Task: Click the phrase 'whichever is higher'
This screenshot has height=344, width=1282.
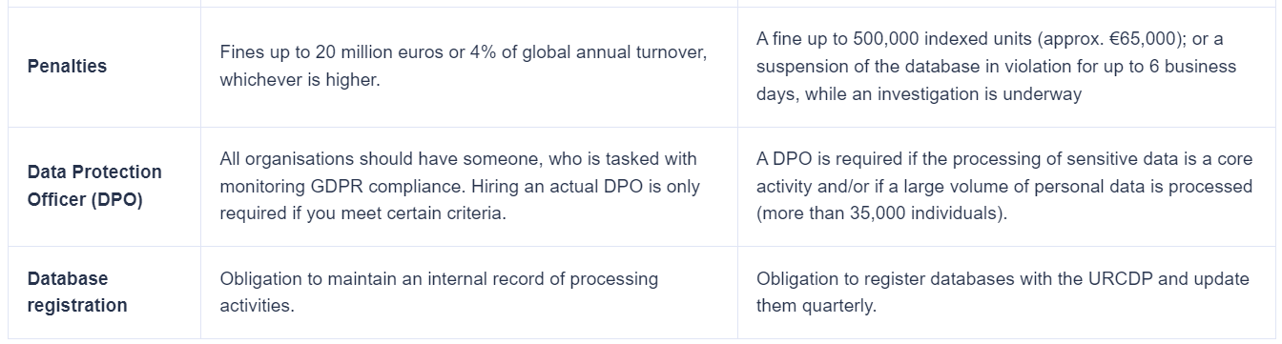Action: [300, 80]
